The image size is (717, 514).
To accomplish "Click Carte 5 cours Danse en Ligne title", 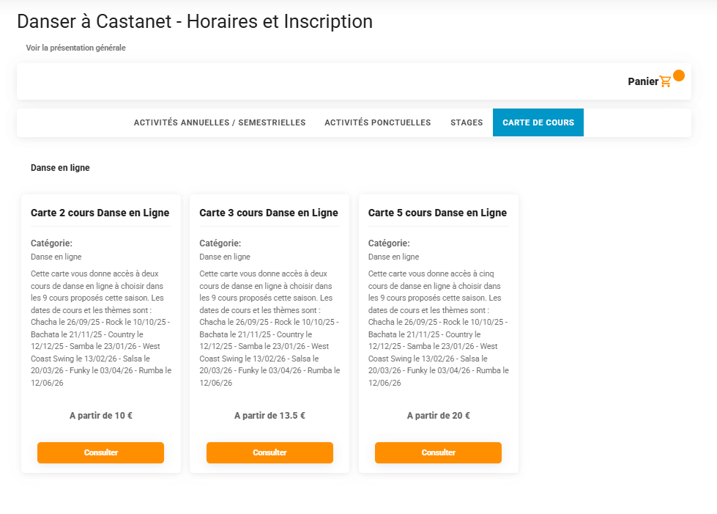I will tap(438, 213).
